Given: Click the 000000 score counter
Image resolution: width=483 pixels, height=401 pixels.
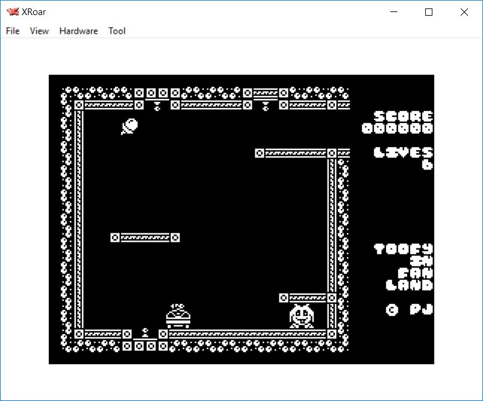Looking at the screenshot, I should click(x=397, y=128).
